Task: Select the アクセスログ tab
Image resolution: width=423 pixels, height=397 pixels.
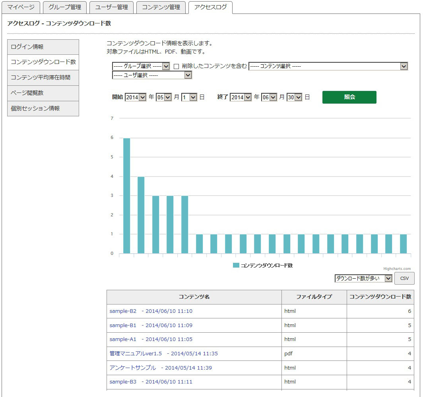Action: (210, 7)
